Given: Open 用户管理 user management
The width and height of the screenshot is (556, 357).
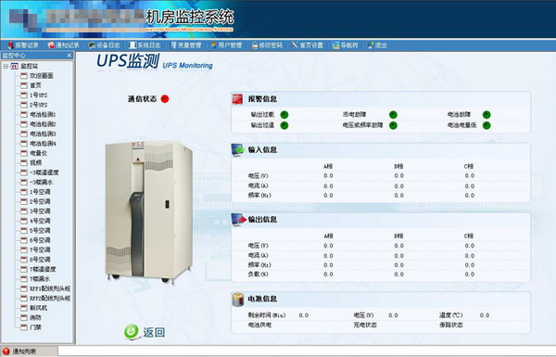Looking at the screenshot, I should click(226, 45).
